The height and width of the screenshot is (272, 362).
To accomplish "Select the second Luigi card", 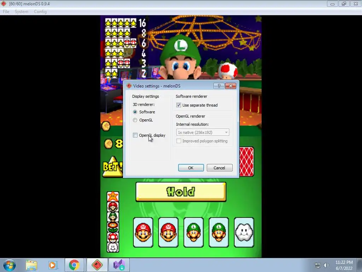I will 218,232.
